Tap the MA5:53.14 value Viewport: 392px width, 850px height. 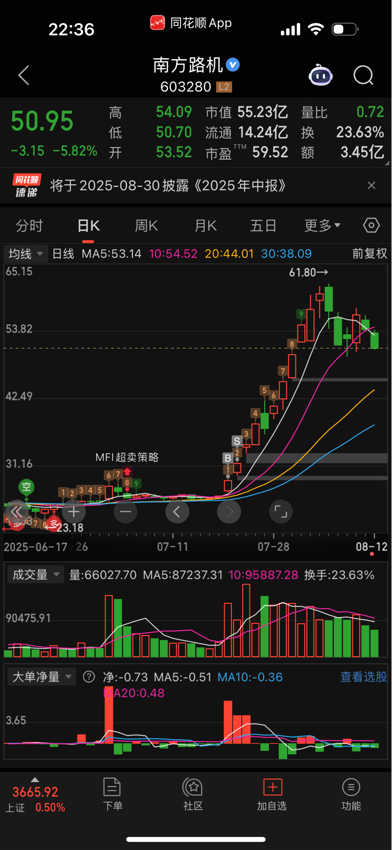111,254
